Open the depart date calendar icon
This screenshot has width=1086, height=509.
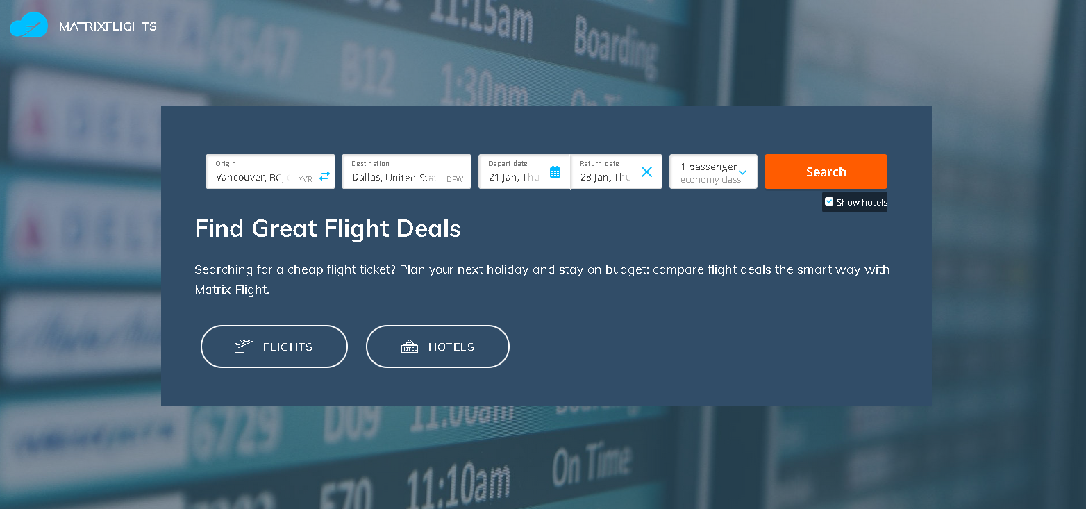pos(555,172)
